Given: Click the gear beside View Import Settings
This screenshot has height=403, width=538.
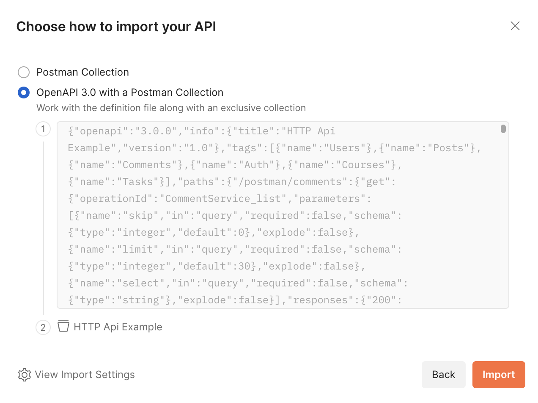Looking at the screenshot, I should tap(24, 375).
